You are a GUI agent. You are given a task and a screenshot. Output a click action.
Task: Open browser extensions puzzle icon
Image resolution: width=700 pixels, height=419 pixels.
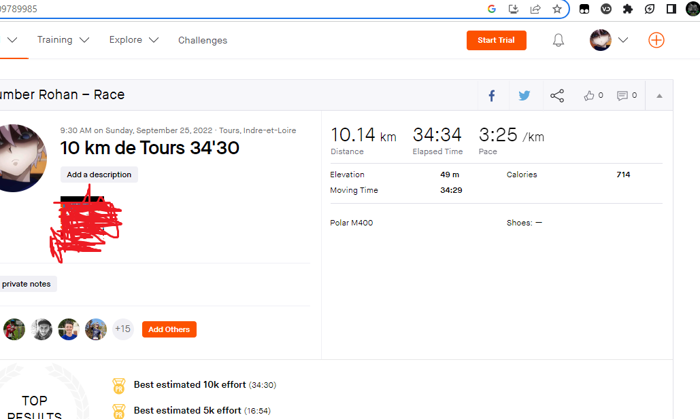click(x=628, y=9)
